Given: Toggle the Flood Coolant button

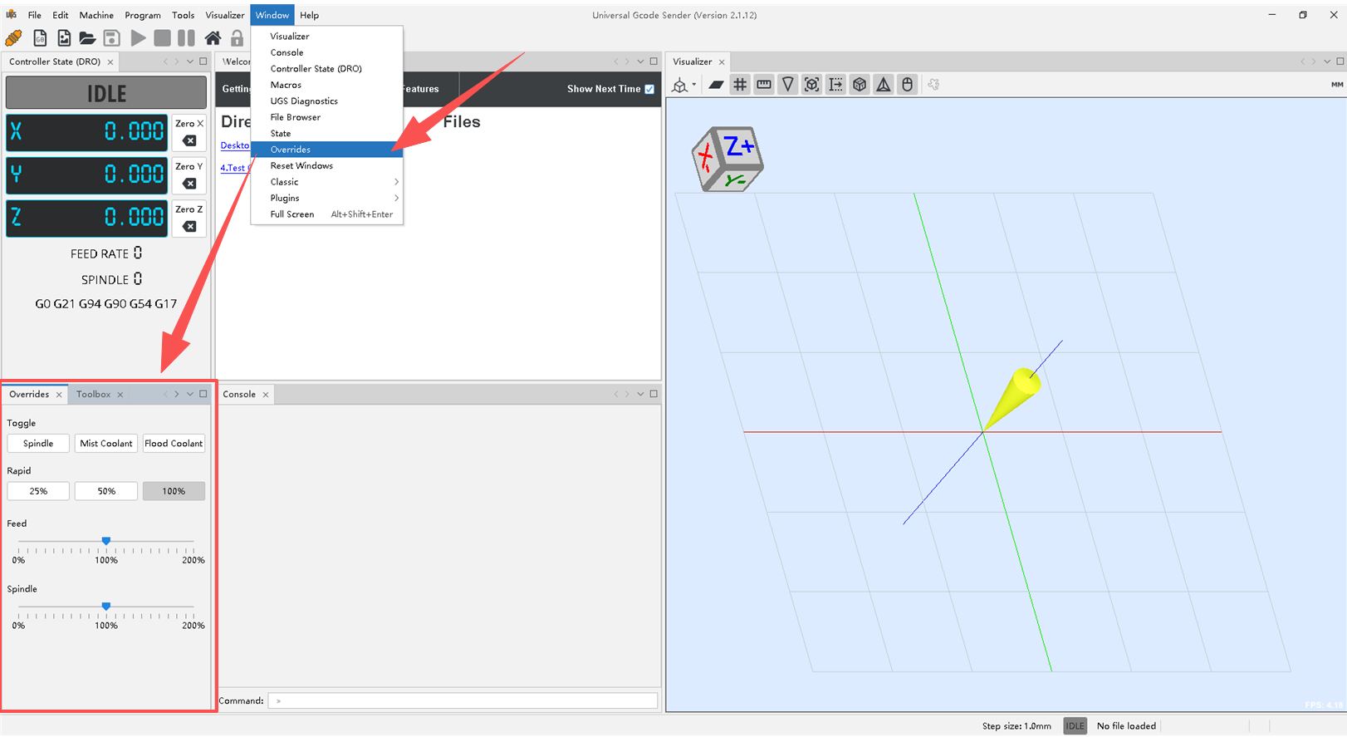Looking at the screenshot, I should coord(174,444).
